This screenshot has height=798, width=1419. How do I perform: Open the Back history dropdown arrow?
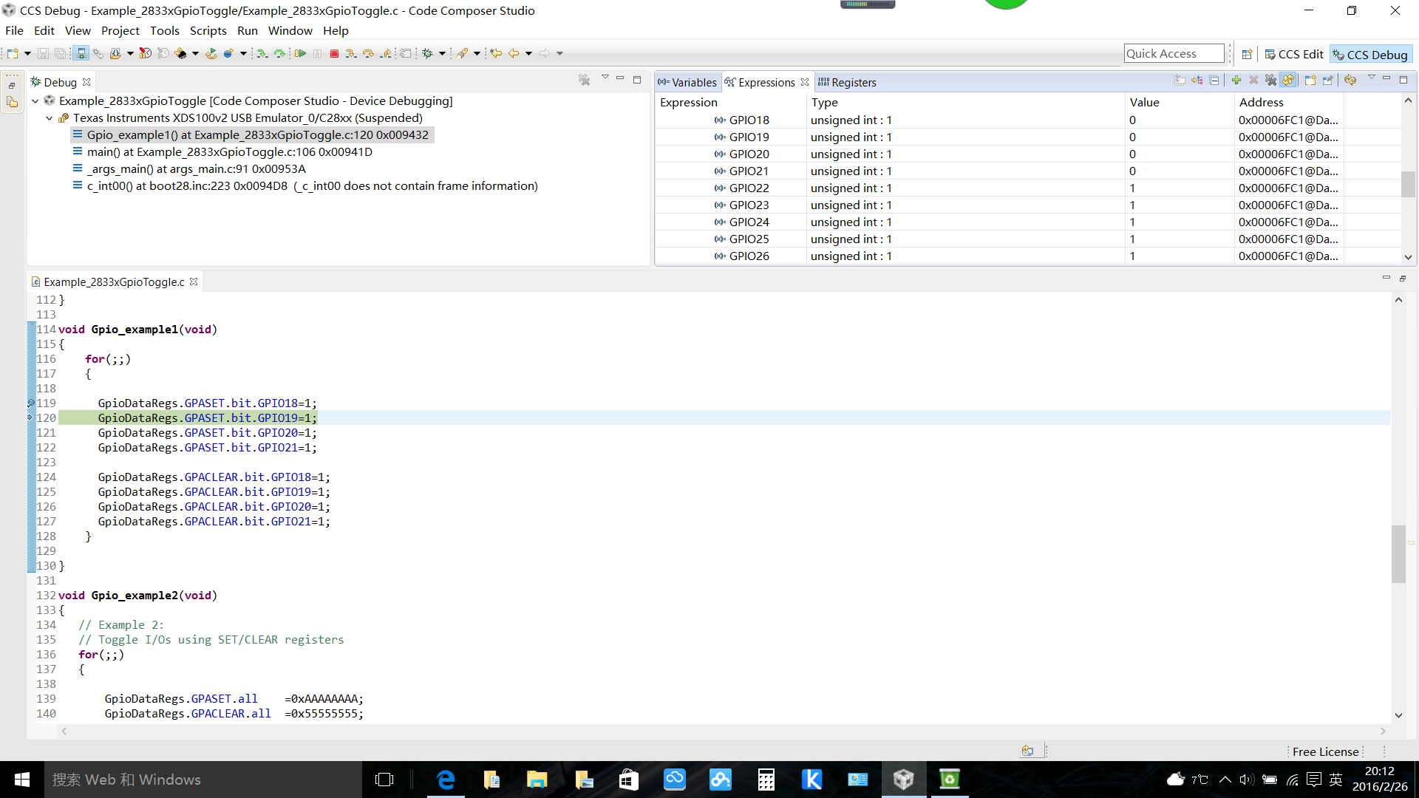coord(528,53)
